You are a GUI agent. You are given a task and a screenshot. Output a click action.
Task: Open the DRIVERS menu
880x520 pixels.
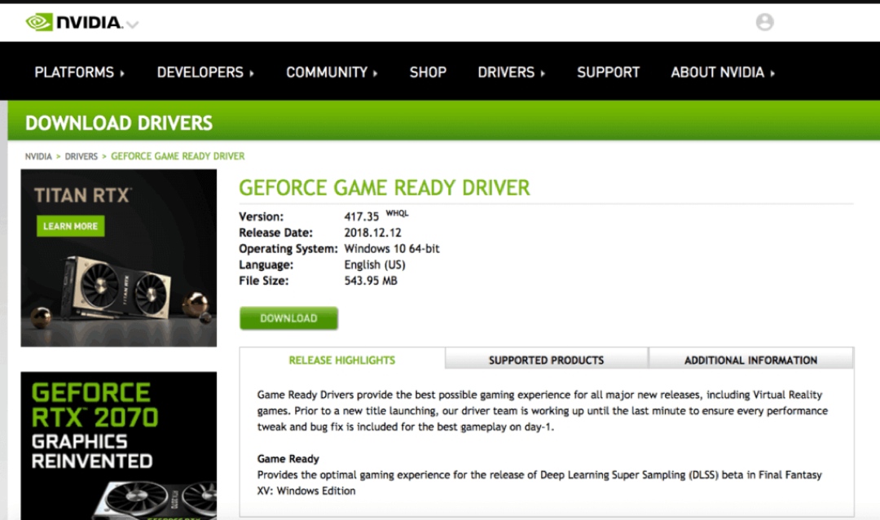511,72
